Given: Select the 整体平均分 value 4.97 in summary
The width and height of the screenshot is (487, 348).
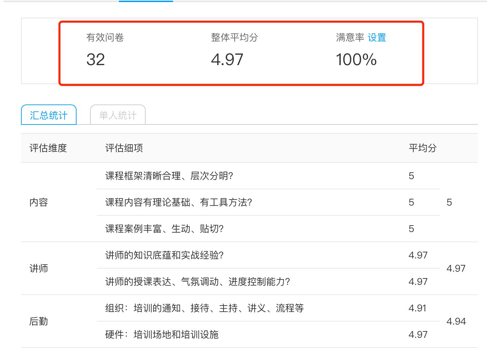Looking at the screenshot, I should click(x=227, y=60).
